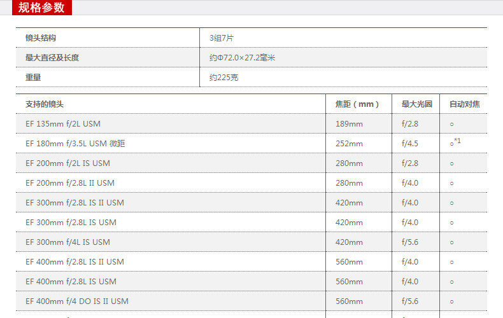Select EF 180mm f/3.5L USM 微距 entry

pos(75,143)
